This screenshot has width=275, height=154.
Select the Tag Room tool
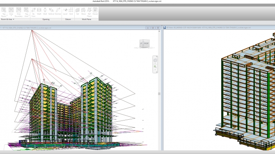click(x=4, y=12)
